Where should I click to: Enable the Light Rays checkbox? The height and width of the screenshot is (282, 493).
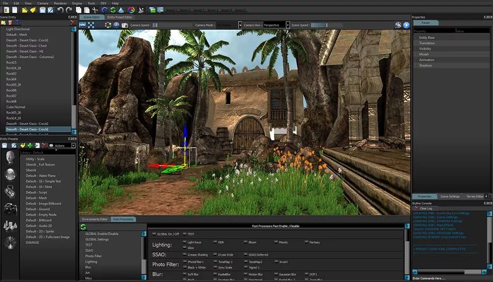(185, 243)
